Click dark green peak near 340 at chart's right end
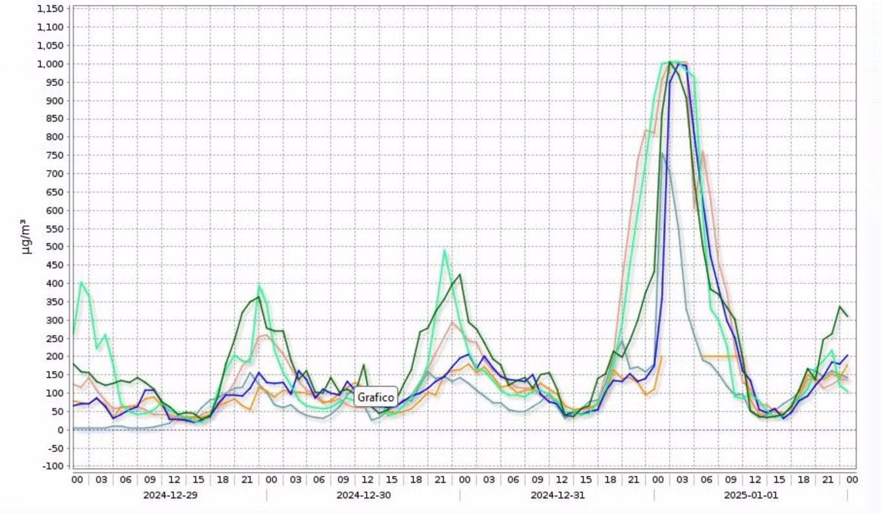 pos(840,306)
